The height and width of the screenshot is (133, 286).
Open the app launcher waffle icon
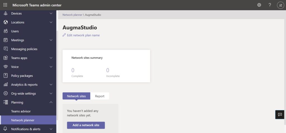point(5,5)
